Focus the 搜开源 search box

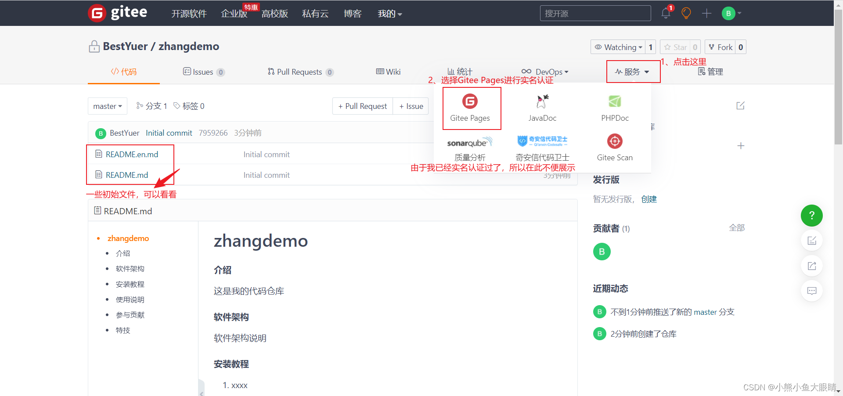pyautogui.click(x=595, y=13)
